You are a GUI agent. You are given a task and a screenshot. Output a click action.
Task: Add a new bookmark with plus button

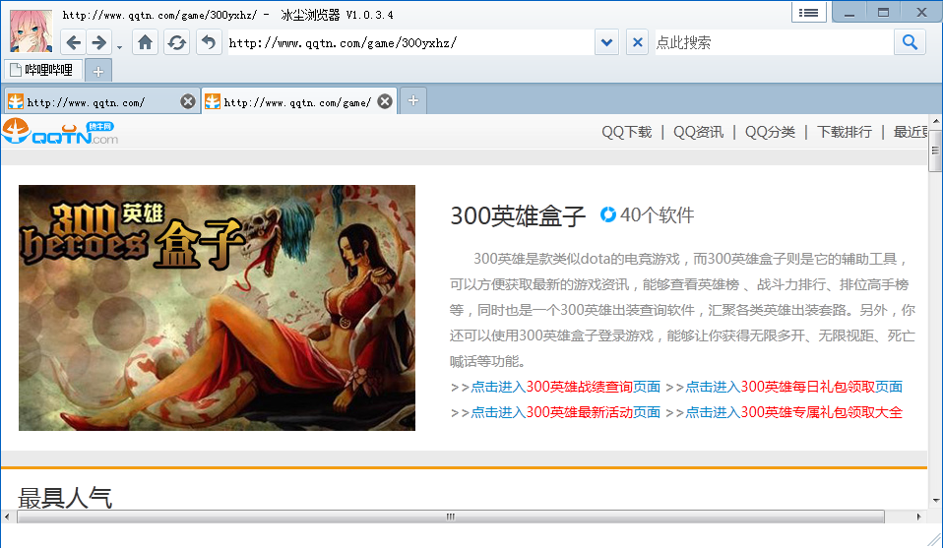[98, 72]
